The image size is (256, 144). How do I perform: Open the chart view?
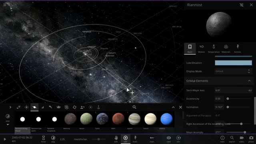pos(152,139)
